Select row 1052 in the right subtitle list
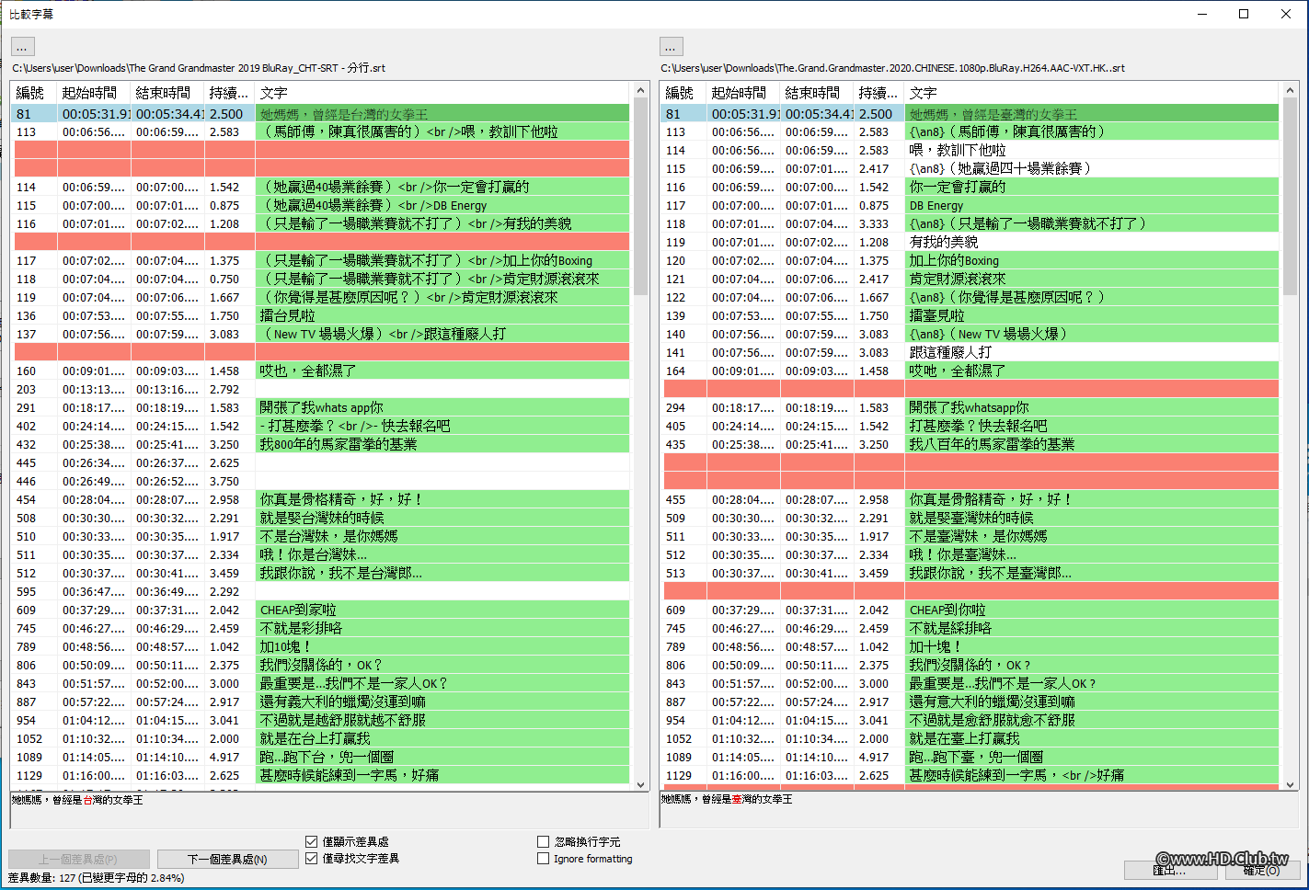This screenshot has height=890, width=1309. (x=970, y=739)
